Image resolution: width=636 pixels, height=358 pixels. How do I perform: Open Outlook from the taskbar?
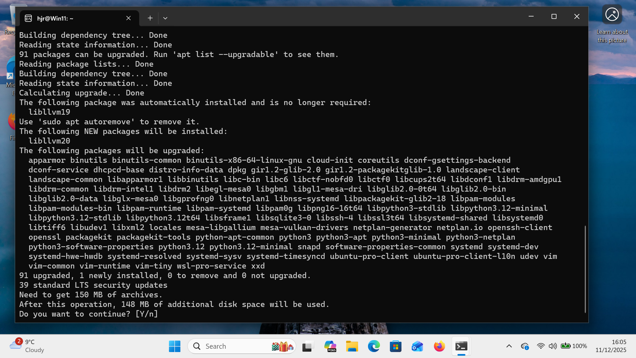417,346
